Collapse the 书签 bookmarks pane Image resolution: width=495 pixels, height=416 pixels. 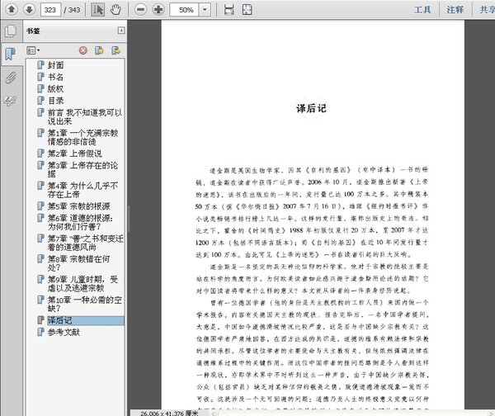coord(121,31)
